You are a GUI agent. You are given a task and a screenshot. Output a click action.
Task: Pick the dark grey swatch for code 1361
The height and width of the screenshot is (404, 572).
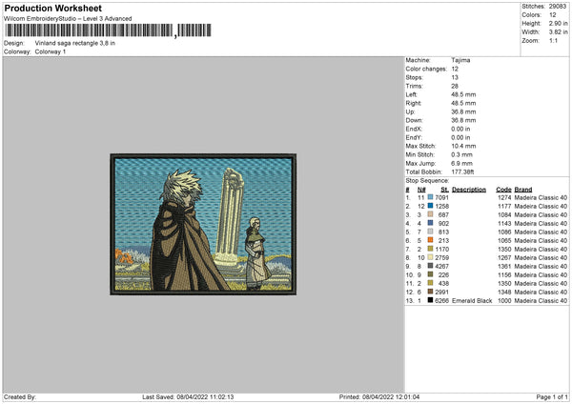431,266
